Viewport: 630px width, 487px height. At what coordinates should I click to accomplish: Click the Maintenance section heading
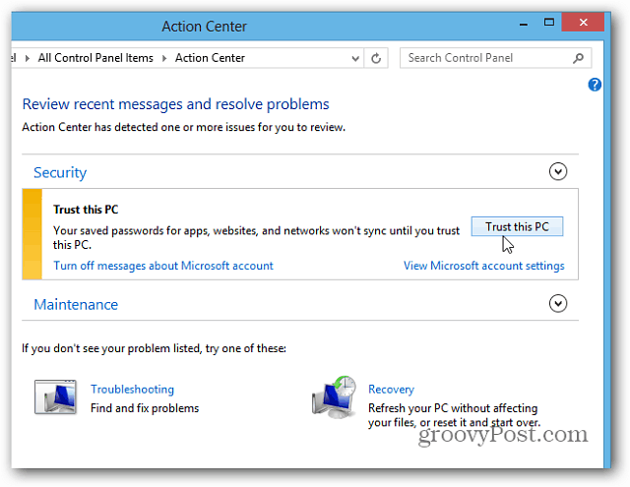coord(76,304)
